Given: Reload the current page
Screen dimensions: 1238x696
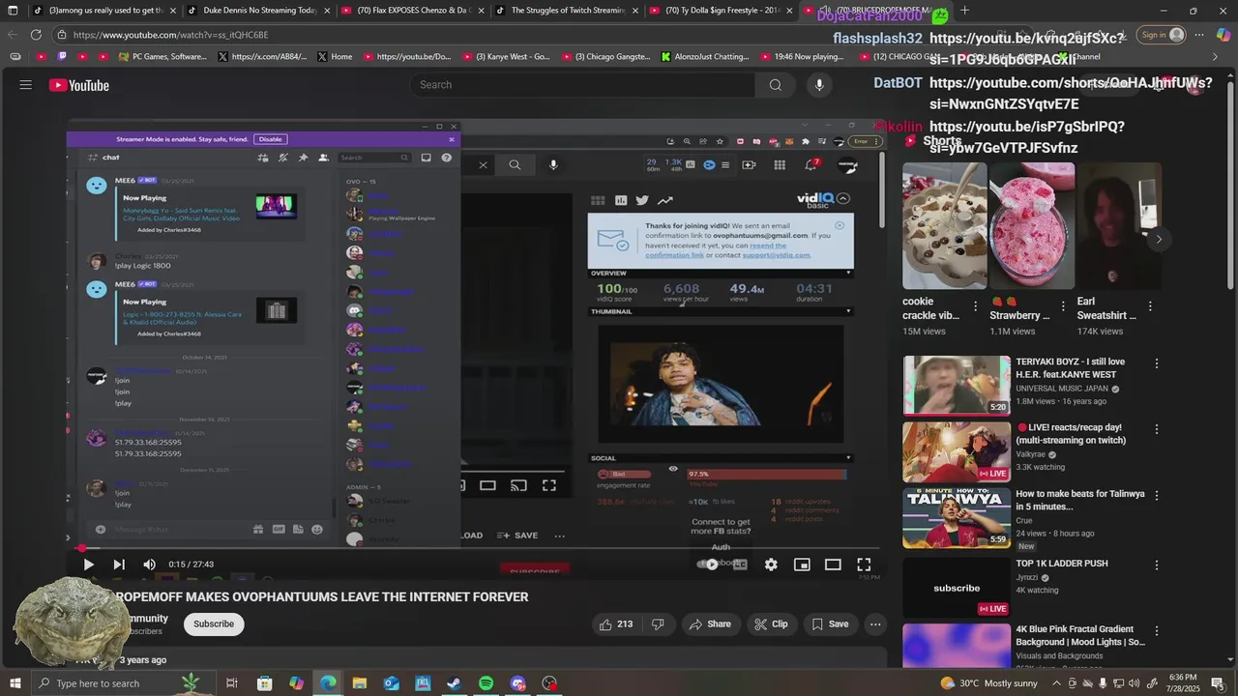Looking at the screenshot, I should pos(36,35).
